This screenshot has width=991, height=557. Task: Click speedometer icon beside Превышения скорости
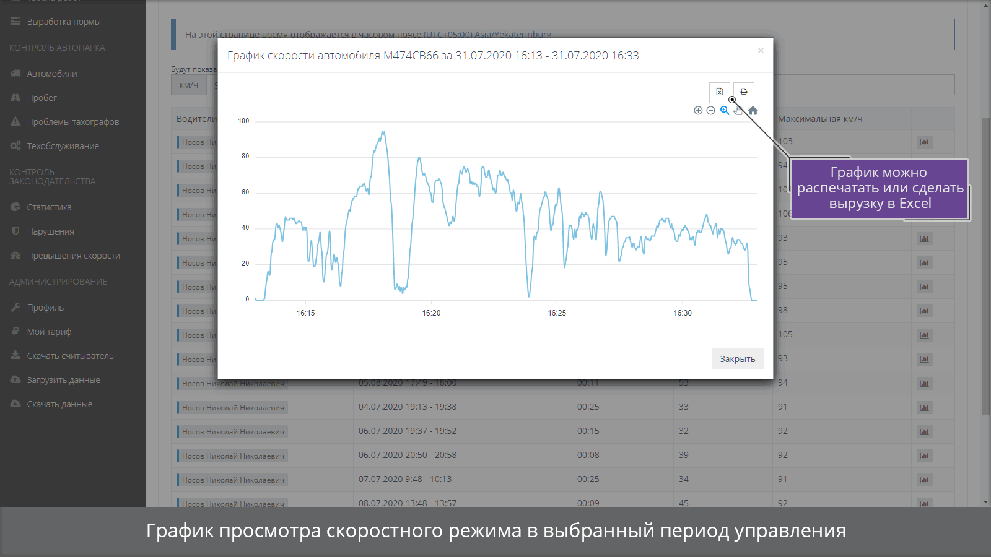click(x=15, y=255)
